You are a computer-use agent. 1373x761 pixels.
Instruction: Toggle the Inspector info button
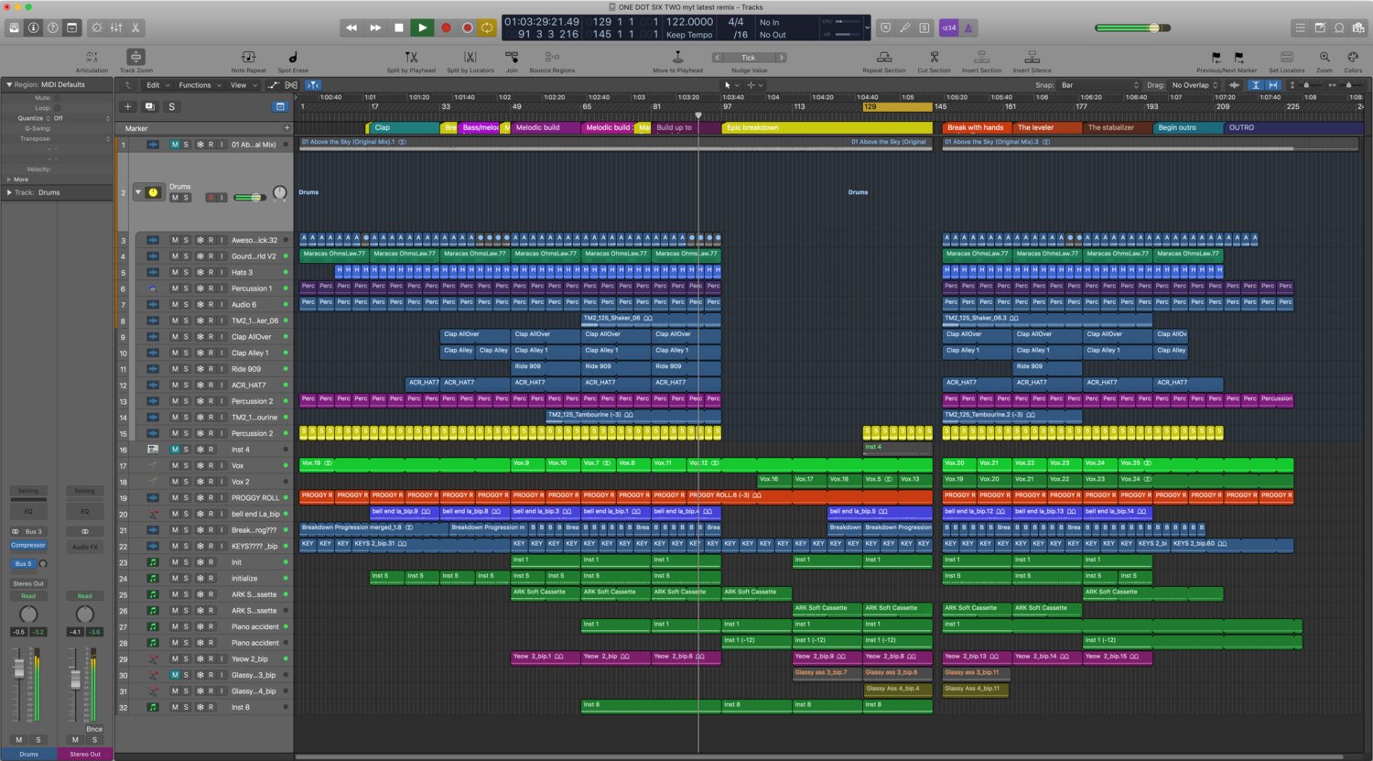pyautogui.click(x=33, y=28)
